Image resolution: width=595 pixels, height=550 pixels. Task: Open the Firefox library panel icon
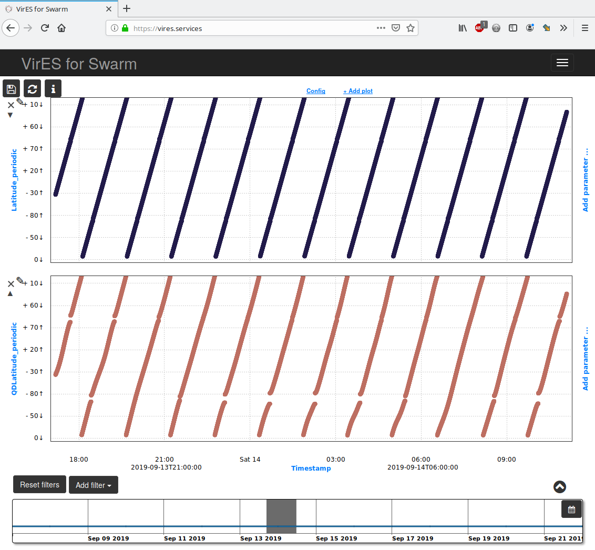tap(463, 28)
